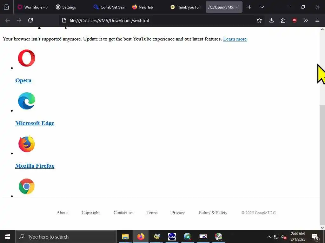This screenshot has height=243, width=325.
Task: Open the Extensions puzzle icon
Action: pos(283,20)
